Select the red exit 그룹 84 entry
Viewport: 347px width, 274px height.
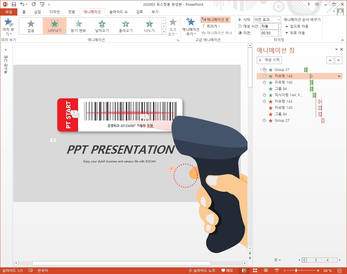[299, 114]
